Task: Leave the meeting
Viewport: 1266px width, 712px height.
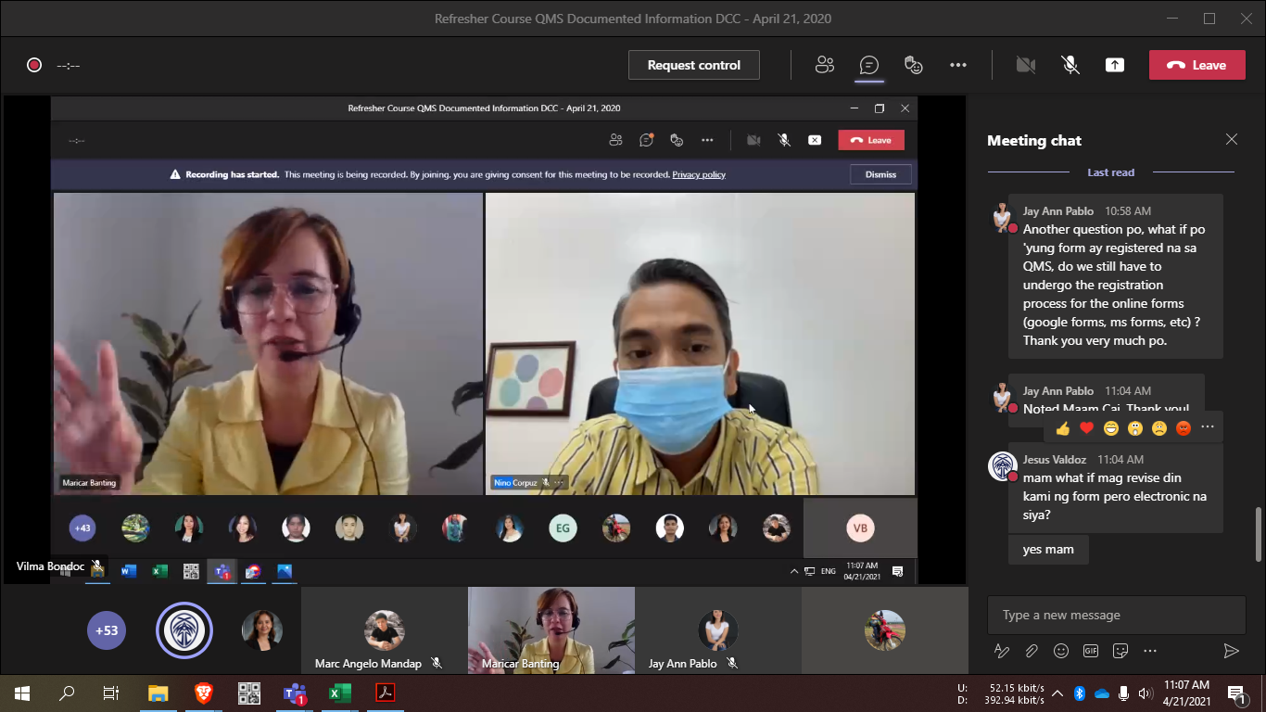Action: point(1196,65)
